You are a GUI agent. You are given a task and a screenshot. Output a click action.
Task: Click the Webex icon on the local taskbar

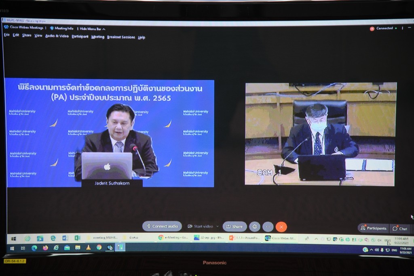tap(110, 247)
